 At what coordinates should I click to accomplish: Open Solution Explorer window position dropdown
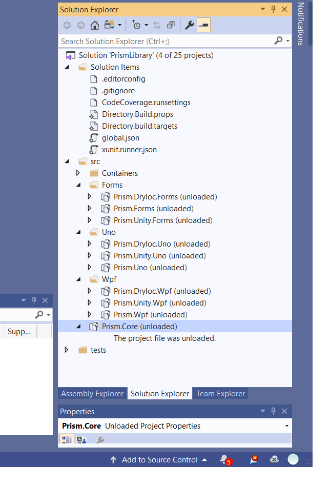[263, 9]
